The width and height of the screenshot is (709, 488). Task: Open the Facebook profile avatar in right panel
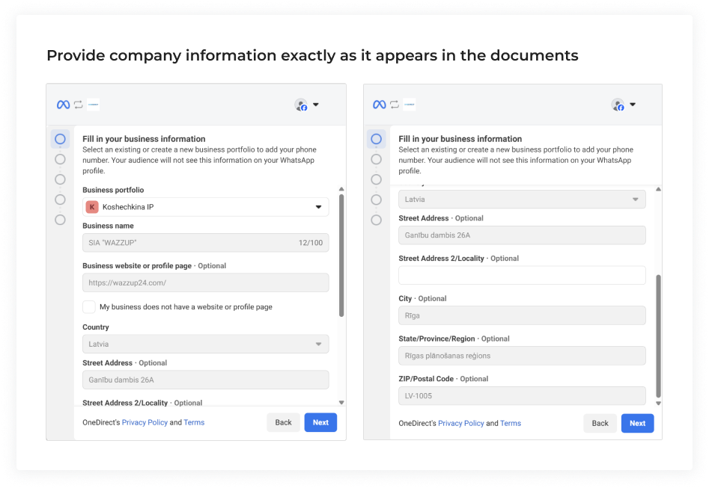tap(618, 105)
